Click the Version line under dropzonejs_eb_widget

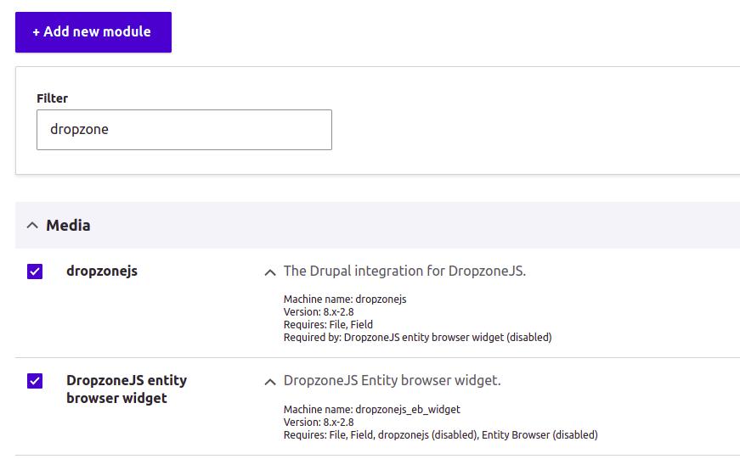pyautogui.click(x=318, y=423)
